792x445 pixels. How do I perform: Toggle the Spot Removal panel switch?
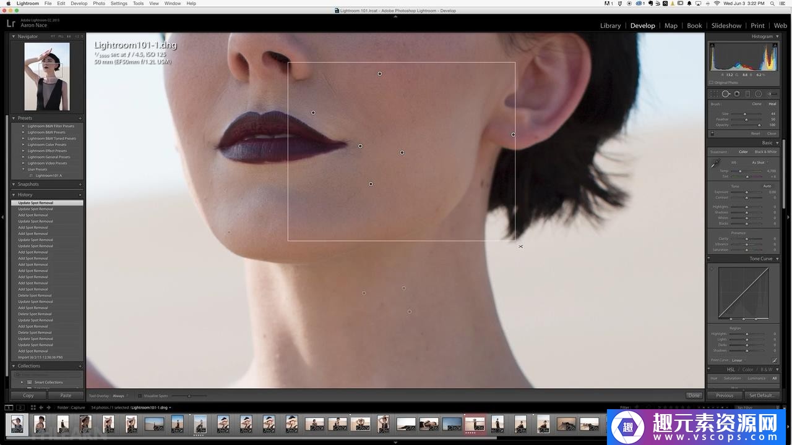[712, 133]
